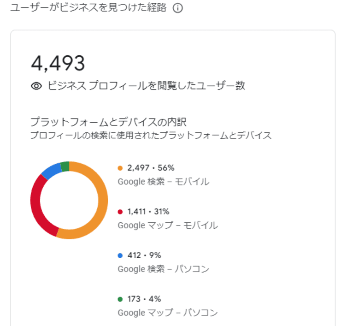Select the Google 検索 – パソコン label
Image resolution: width=341 pixels, height=326 pixels.
pyautogui.click(x=163, y=269)
